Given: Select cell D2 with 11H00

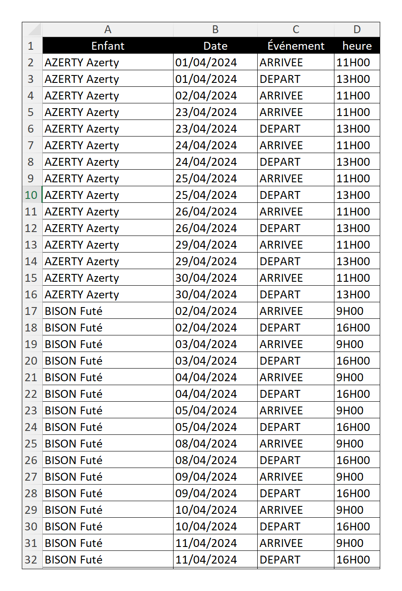Looking at the screenshot, I should (357, 62).
